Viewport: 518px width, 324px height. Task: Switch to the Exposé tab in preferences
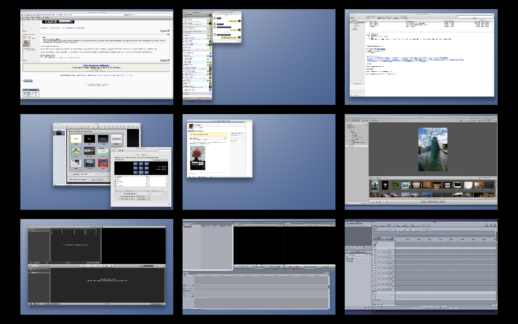coord(138,155)
